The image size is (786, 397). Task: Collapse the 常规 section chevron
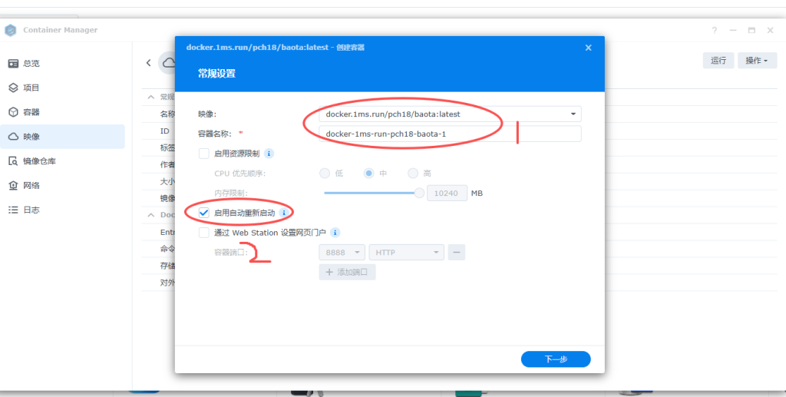[151, 98]
